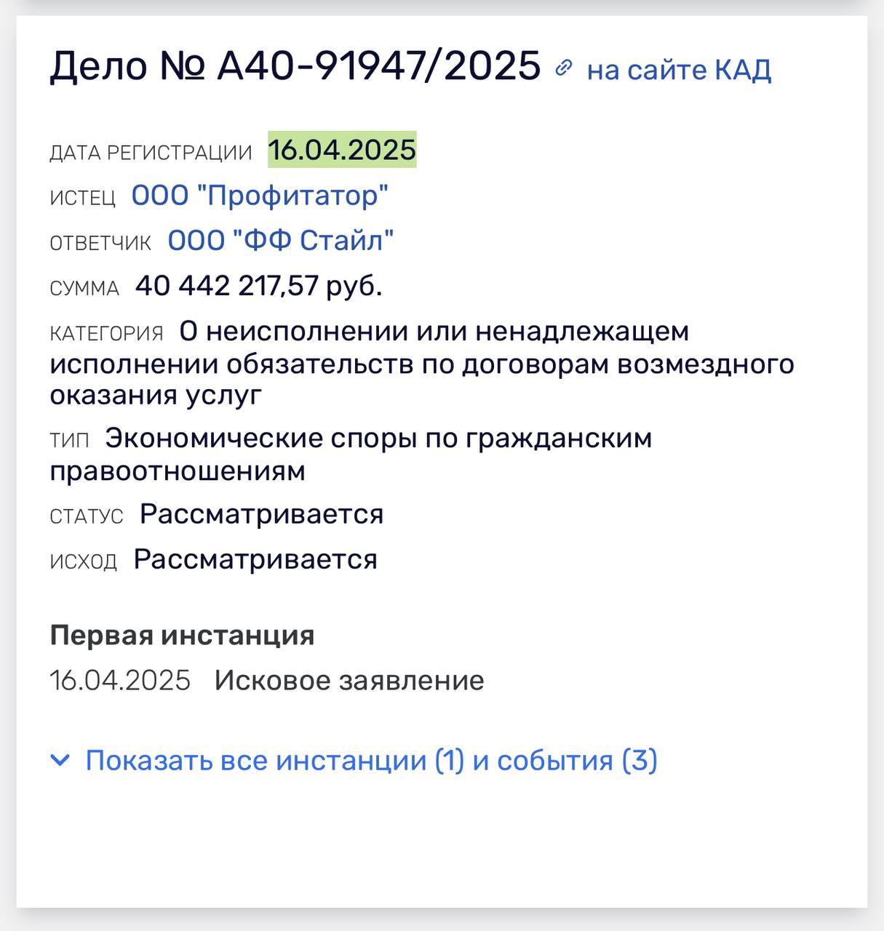Click "Рассматривается" next to the ИСХОД label
This screenshot has height=931, width=884.
[x=255, y=559]
